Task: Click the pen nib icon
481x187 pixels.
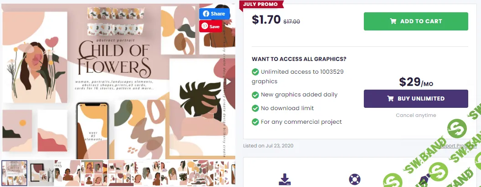Action: coord(424,179)
